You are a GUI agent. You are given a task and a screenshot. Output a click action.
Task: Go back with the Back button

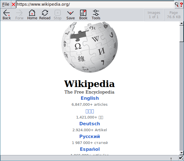click(x=7, y=15)
